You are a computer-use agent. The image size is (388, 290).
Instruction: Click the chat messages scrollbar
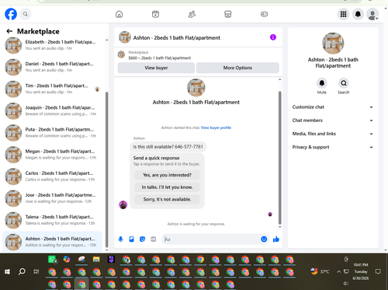pyautogui.click(x=279, y=158)
